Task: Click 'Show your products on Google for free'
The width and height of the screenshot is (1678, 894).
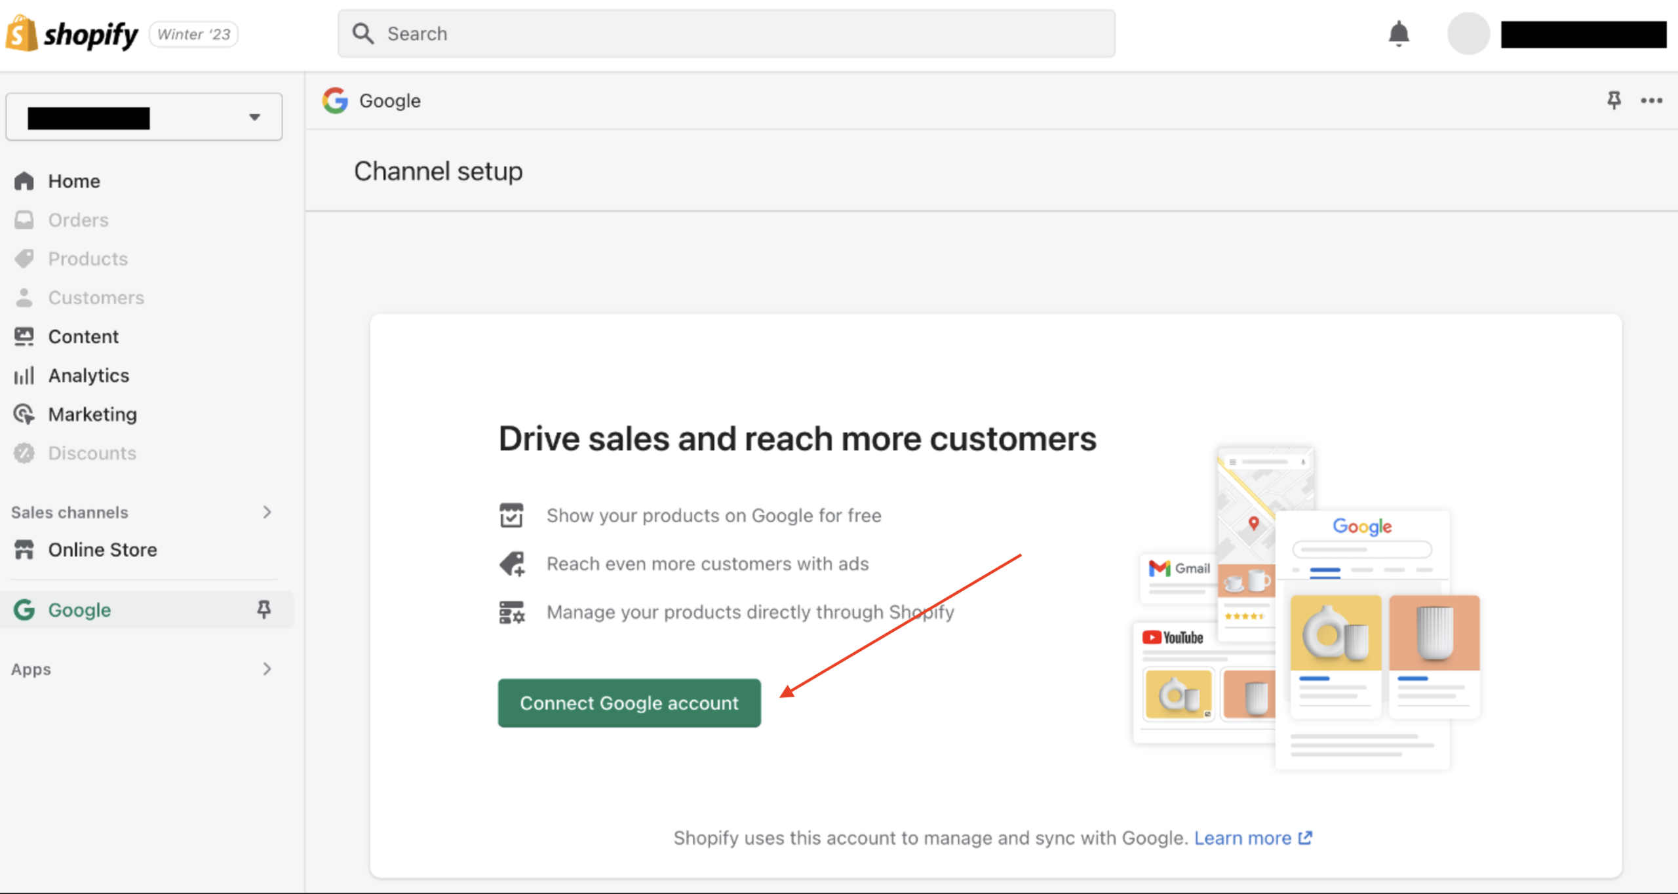Action: (714, 515)
